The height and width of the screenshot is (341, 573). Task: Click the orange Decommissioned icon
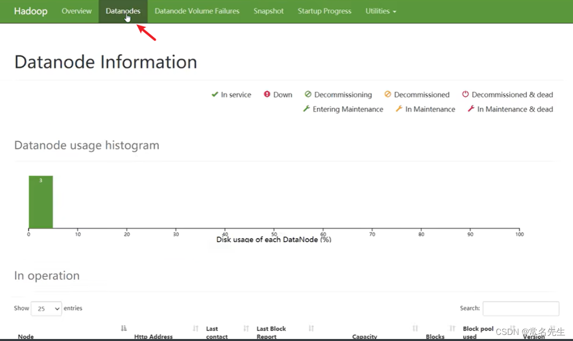point(388,94)
